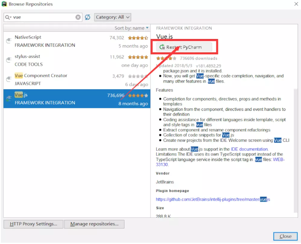Reload the plugin repository list
The image size is (301, 244).
tap(87, 17)
